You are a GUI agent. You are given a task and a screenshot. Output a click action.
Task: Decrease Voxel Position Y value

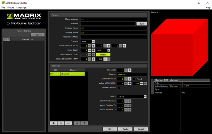coord(126,105)
